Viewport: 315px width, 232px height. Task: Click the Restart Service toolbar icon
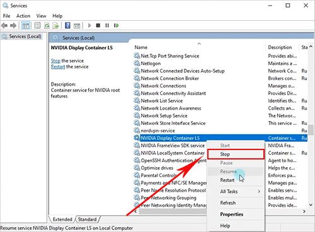click(x=116, y=25)
